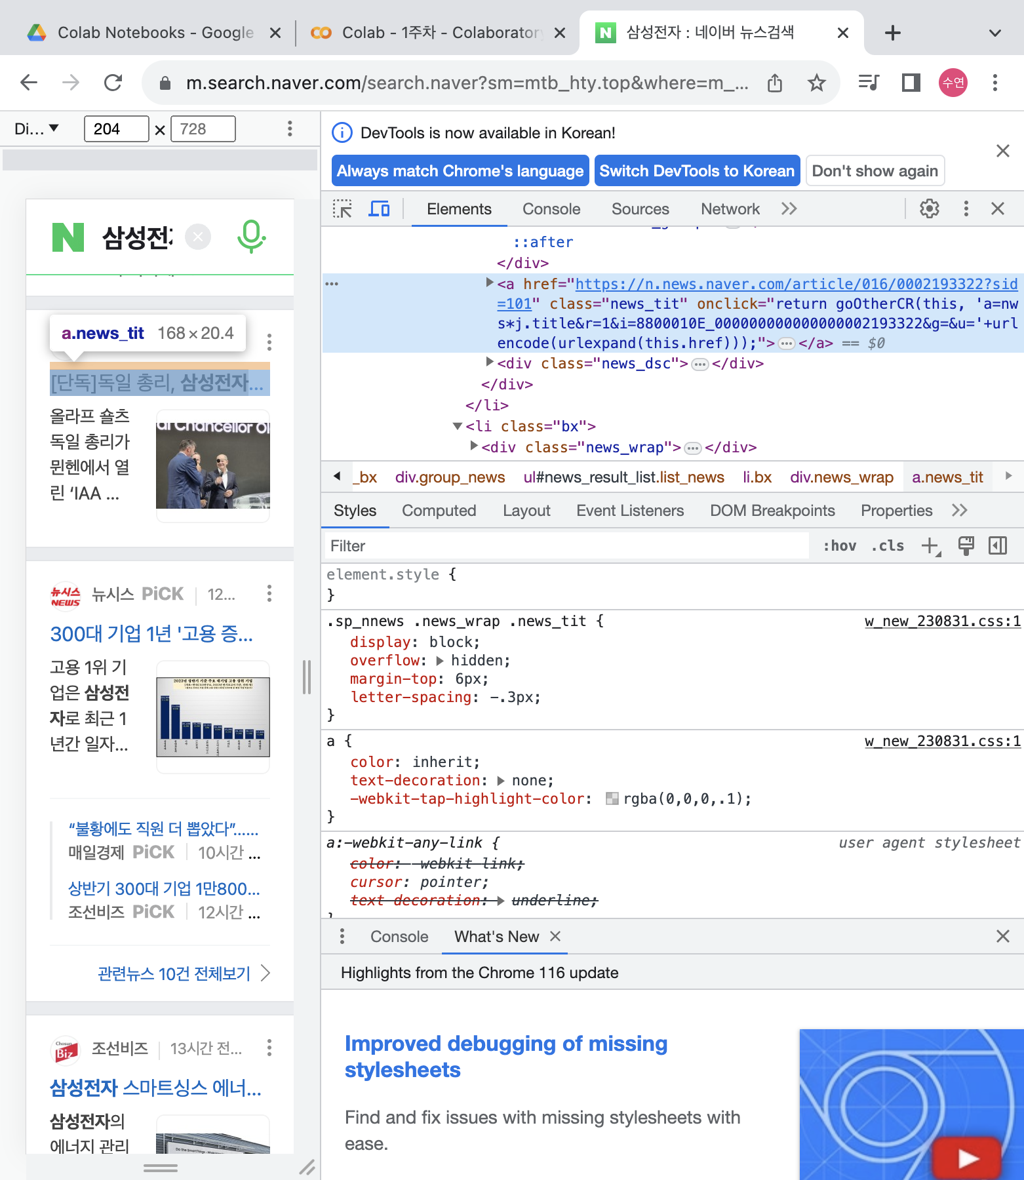Close the 네이버 뉴스검색 tab
1024x1180 pixels.
click(843, 33)
